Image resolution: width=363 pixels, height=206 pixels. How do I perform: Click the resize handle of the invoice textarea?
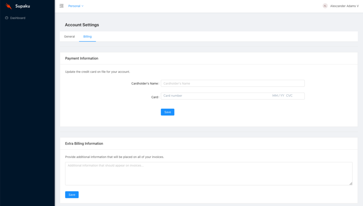pyautogui.click(x=351, y=183)
